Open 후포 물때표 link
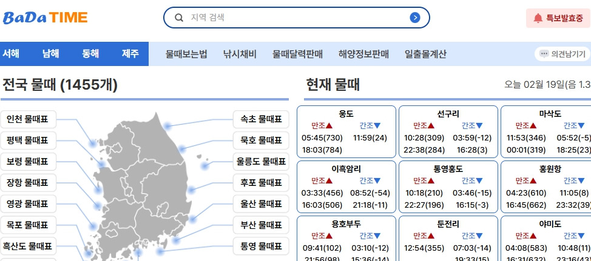The width and height of the screenshot is (591, 261). tap(261, 183)
